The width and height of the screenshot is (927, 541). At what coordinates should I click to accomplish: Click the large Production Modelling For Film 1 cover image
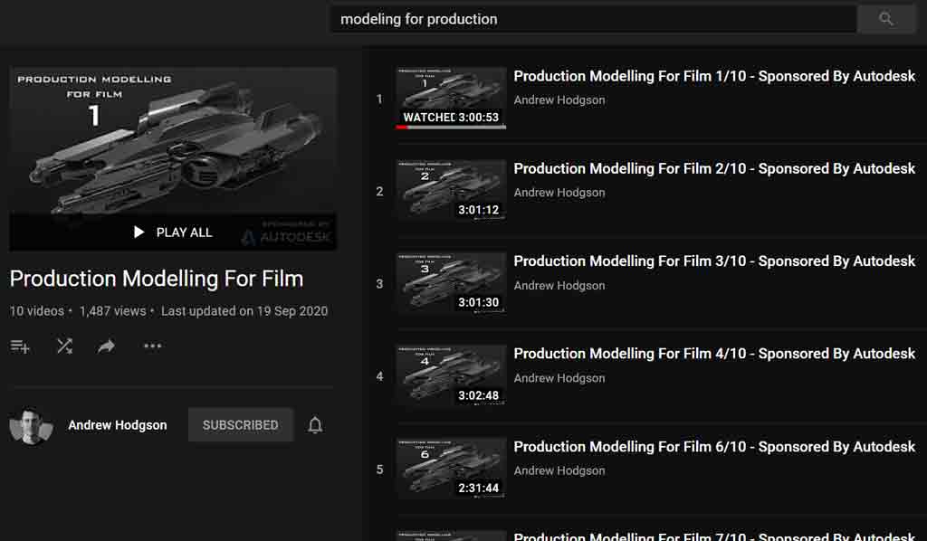[x=173, y=158]
